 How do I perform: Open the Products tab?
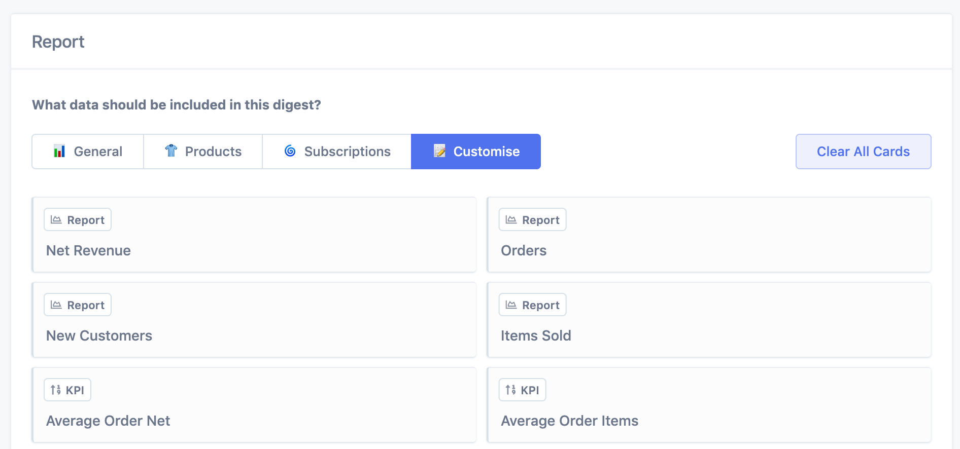203,152
